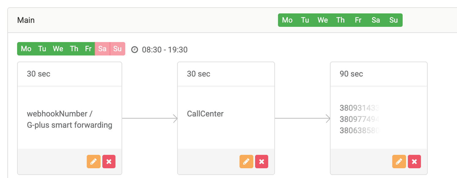
Task: Click the CallCenter card body
Action: 205,114
